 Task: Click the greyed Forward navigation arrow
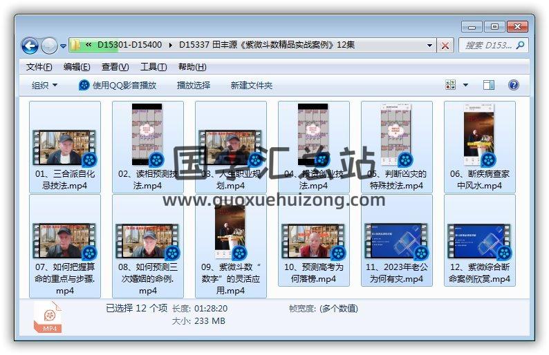(49, 46)
